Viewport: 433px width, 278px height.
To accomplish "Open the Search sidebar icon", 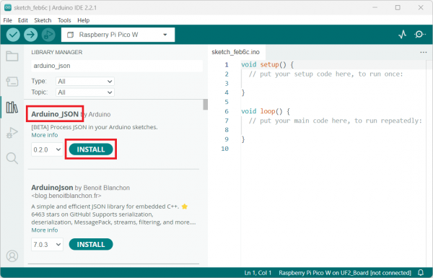I will (x=12, y=158).
